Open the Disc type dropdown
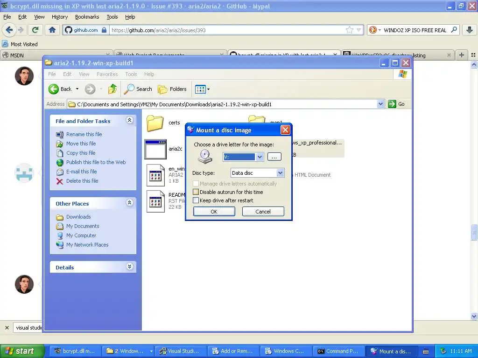478x358 pixels. pyautogui.click(x=280, y=173)
